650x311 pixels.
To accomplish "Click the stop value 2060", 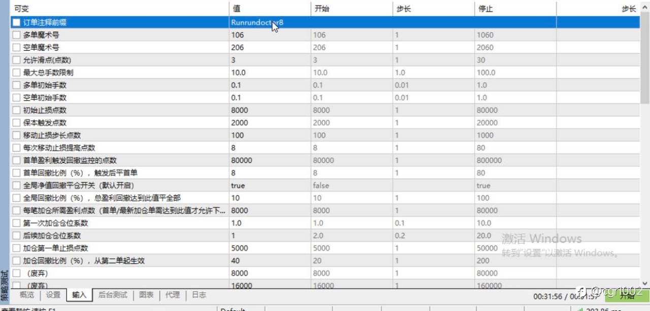I will click(485, 48).
